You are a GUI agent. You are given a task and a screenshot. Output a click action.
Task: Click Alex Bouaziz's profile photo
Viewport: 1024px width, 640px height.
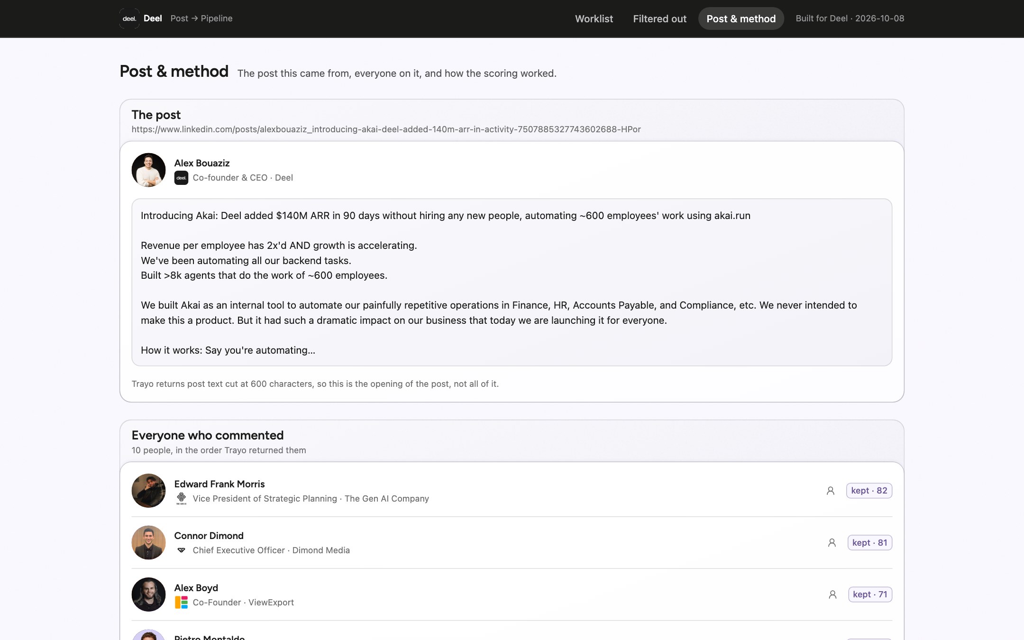click(148, 170)
